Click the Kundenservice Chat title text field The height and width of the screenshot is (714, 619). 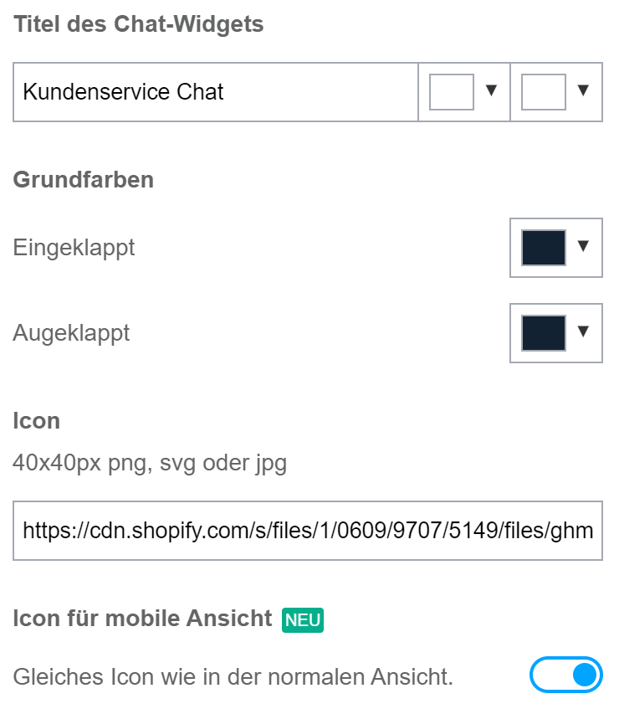coord(216,92)
